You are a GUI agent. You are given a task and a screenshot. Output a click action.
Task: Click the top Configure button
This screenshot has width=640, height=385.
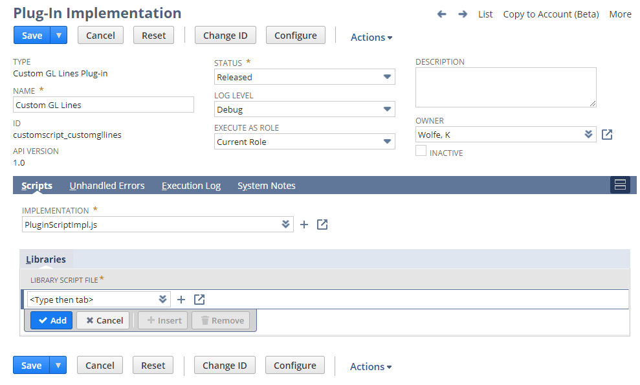point(296,35)
